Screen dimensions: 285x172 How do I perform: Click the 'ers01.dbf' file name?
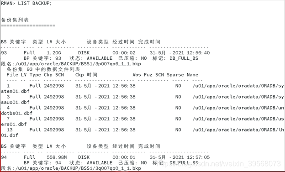tap(14, 124)
